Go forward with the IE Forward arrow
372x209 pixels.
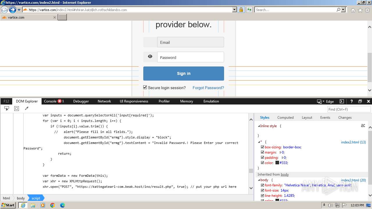point(12,10)
